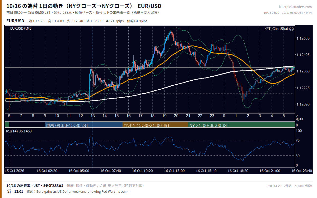The width and height of the screenshot is (317, 198).
Task: Click the 値幅 64.9pips range value
Action: tap(137, 21)
